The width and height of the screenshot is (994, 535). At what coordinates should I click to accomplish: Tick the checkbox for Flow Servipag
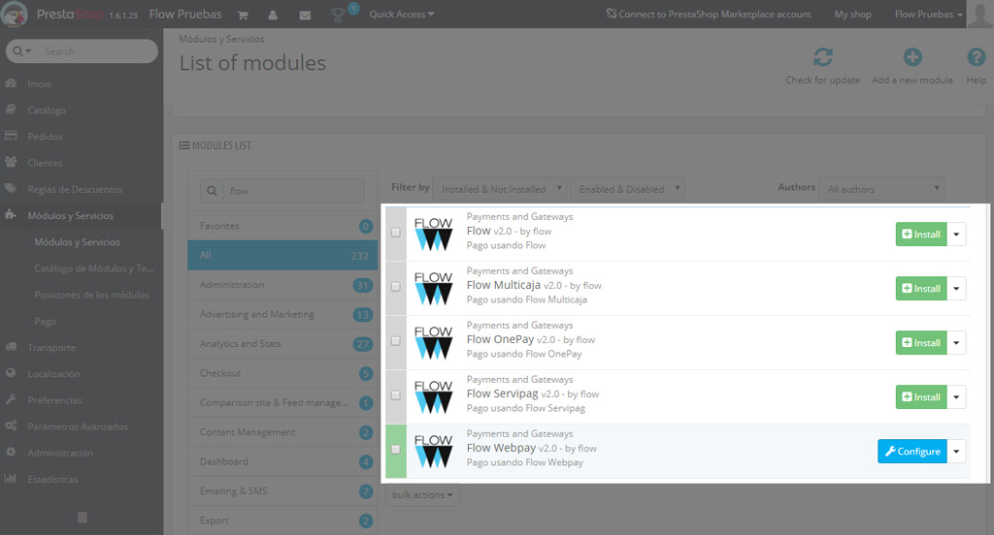(396, 395)
